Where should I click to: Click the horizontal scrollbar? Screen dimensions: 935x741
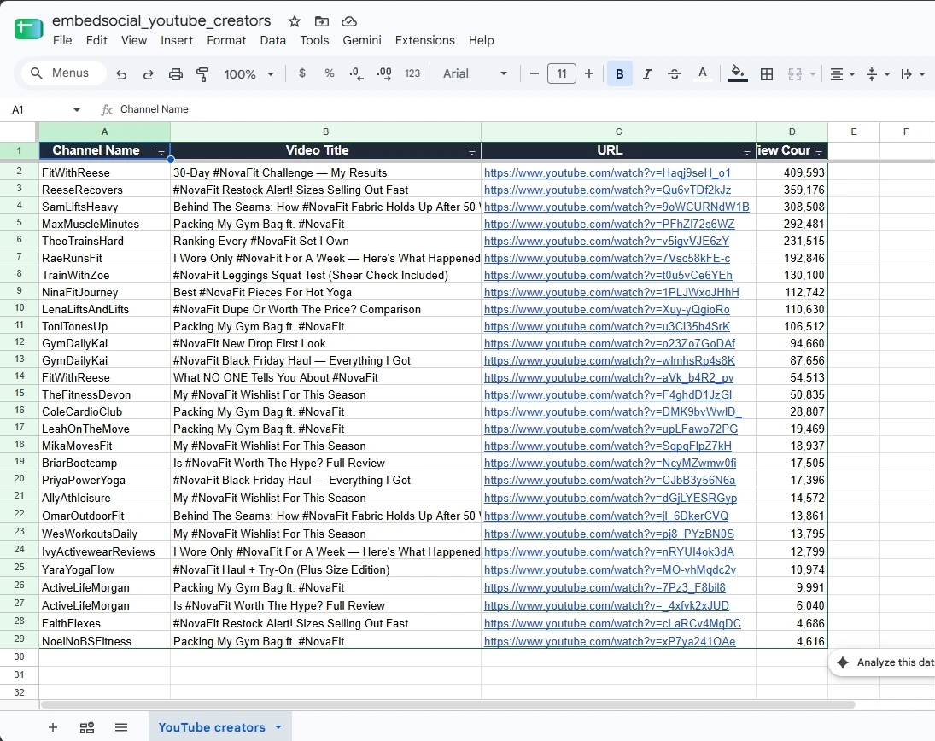[x=447, y=704]
